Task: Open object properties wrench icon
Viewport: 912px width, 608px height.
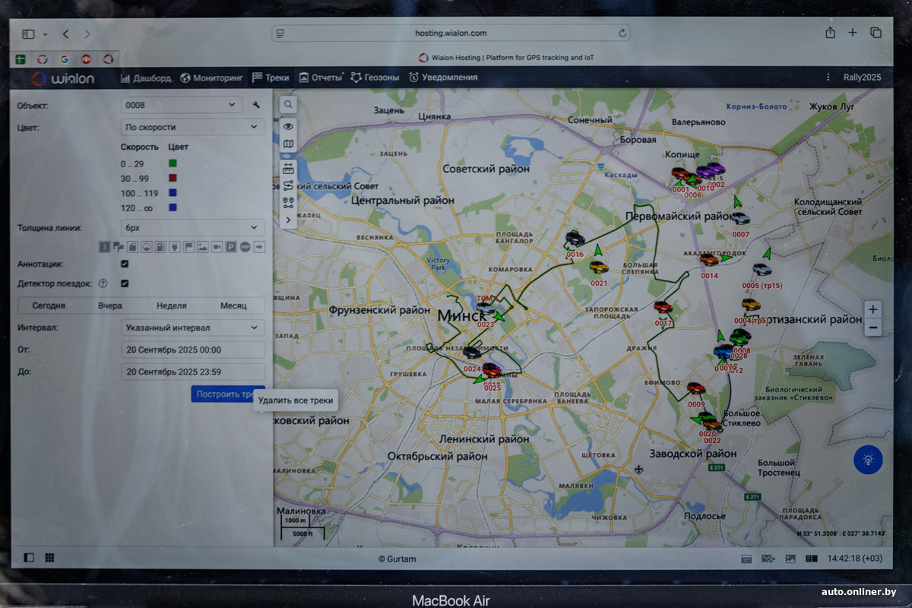Action: [x=256, y=105]
